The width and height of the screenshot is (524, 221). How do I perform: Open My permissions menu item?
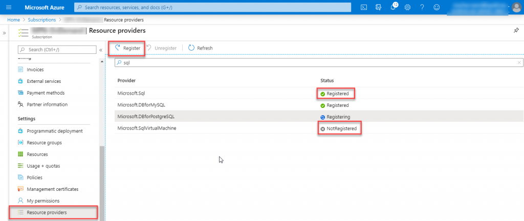(x=43, y=201)
